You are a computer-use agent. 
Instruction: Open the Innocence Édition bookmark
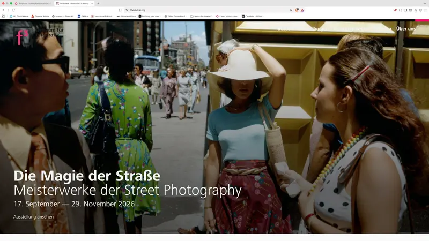click(x=102, y=17)
